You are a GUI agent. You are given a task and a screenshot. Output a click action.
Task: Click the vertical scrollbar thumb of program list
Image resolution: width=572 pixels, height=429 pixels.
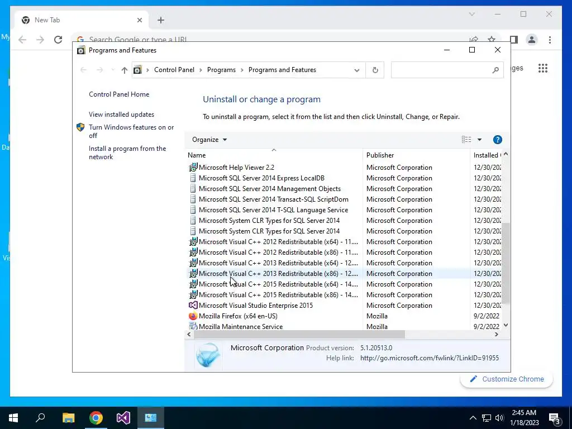(506, 263)
